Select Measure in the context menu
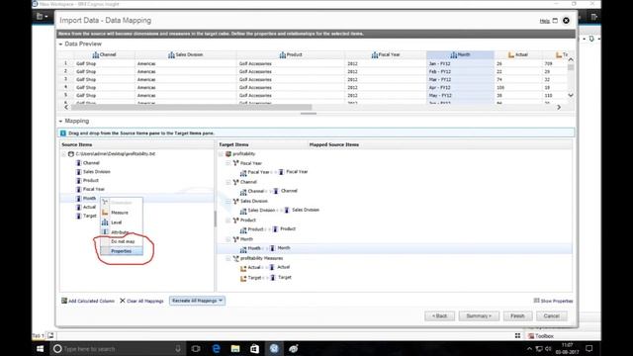The width and height of the screenshot is (633, 356). [x=120, y=213]
